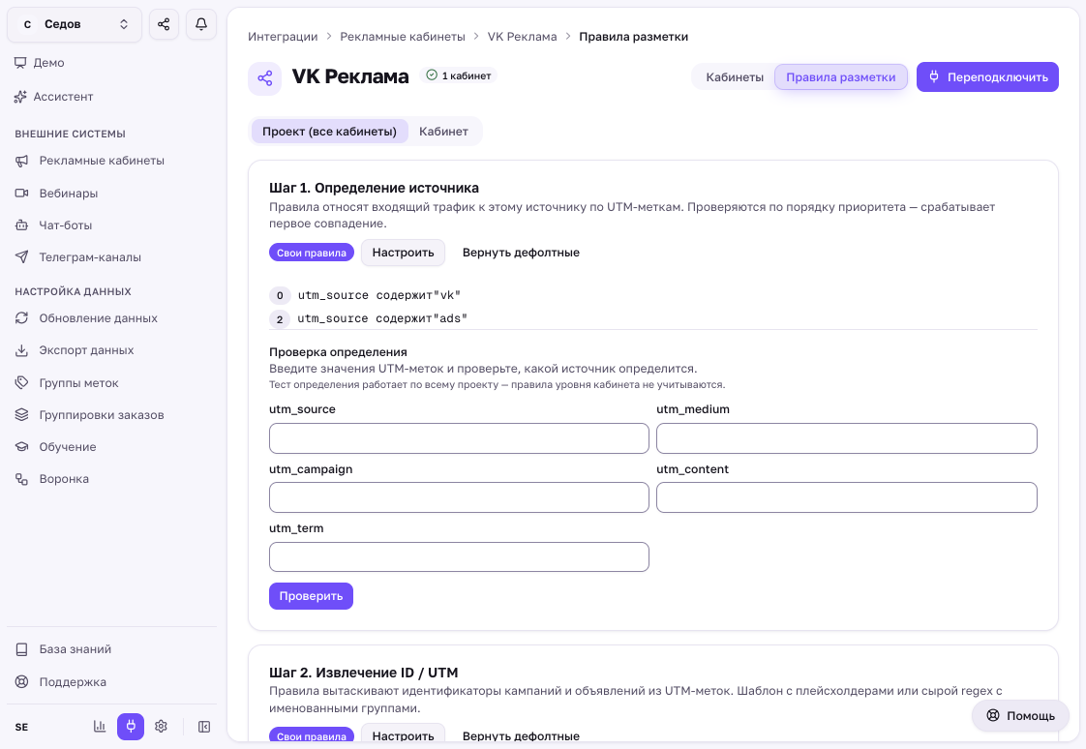Click the Демо monitor icon
This screenshot has height=749, width=1086.
pyautogui.click(x=20, y=62)
